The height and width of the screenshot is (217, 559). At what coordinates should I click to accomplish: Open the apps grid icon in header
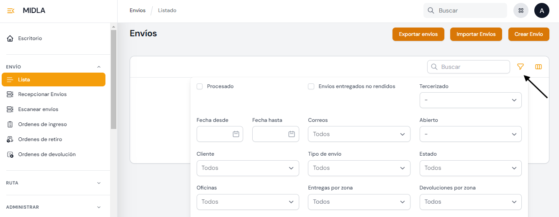pos(521,11)
